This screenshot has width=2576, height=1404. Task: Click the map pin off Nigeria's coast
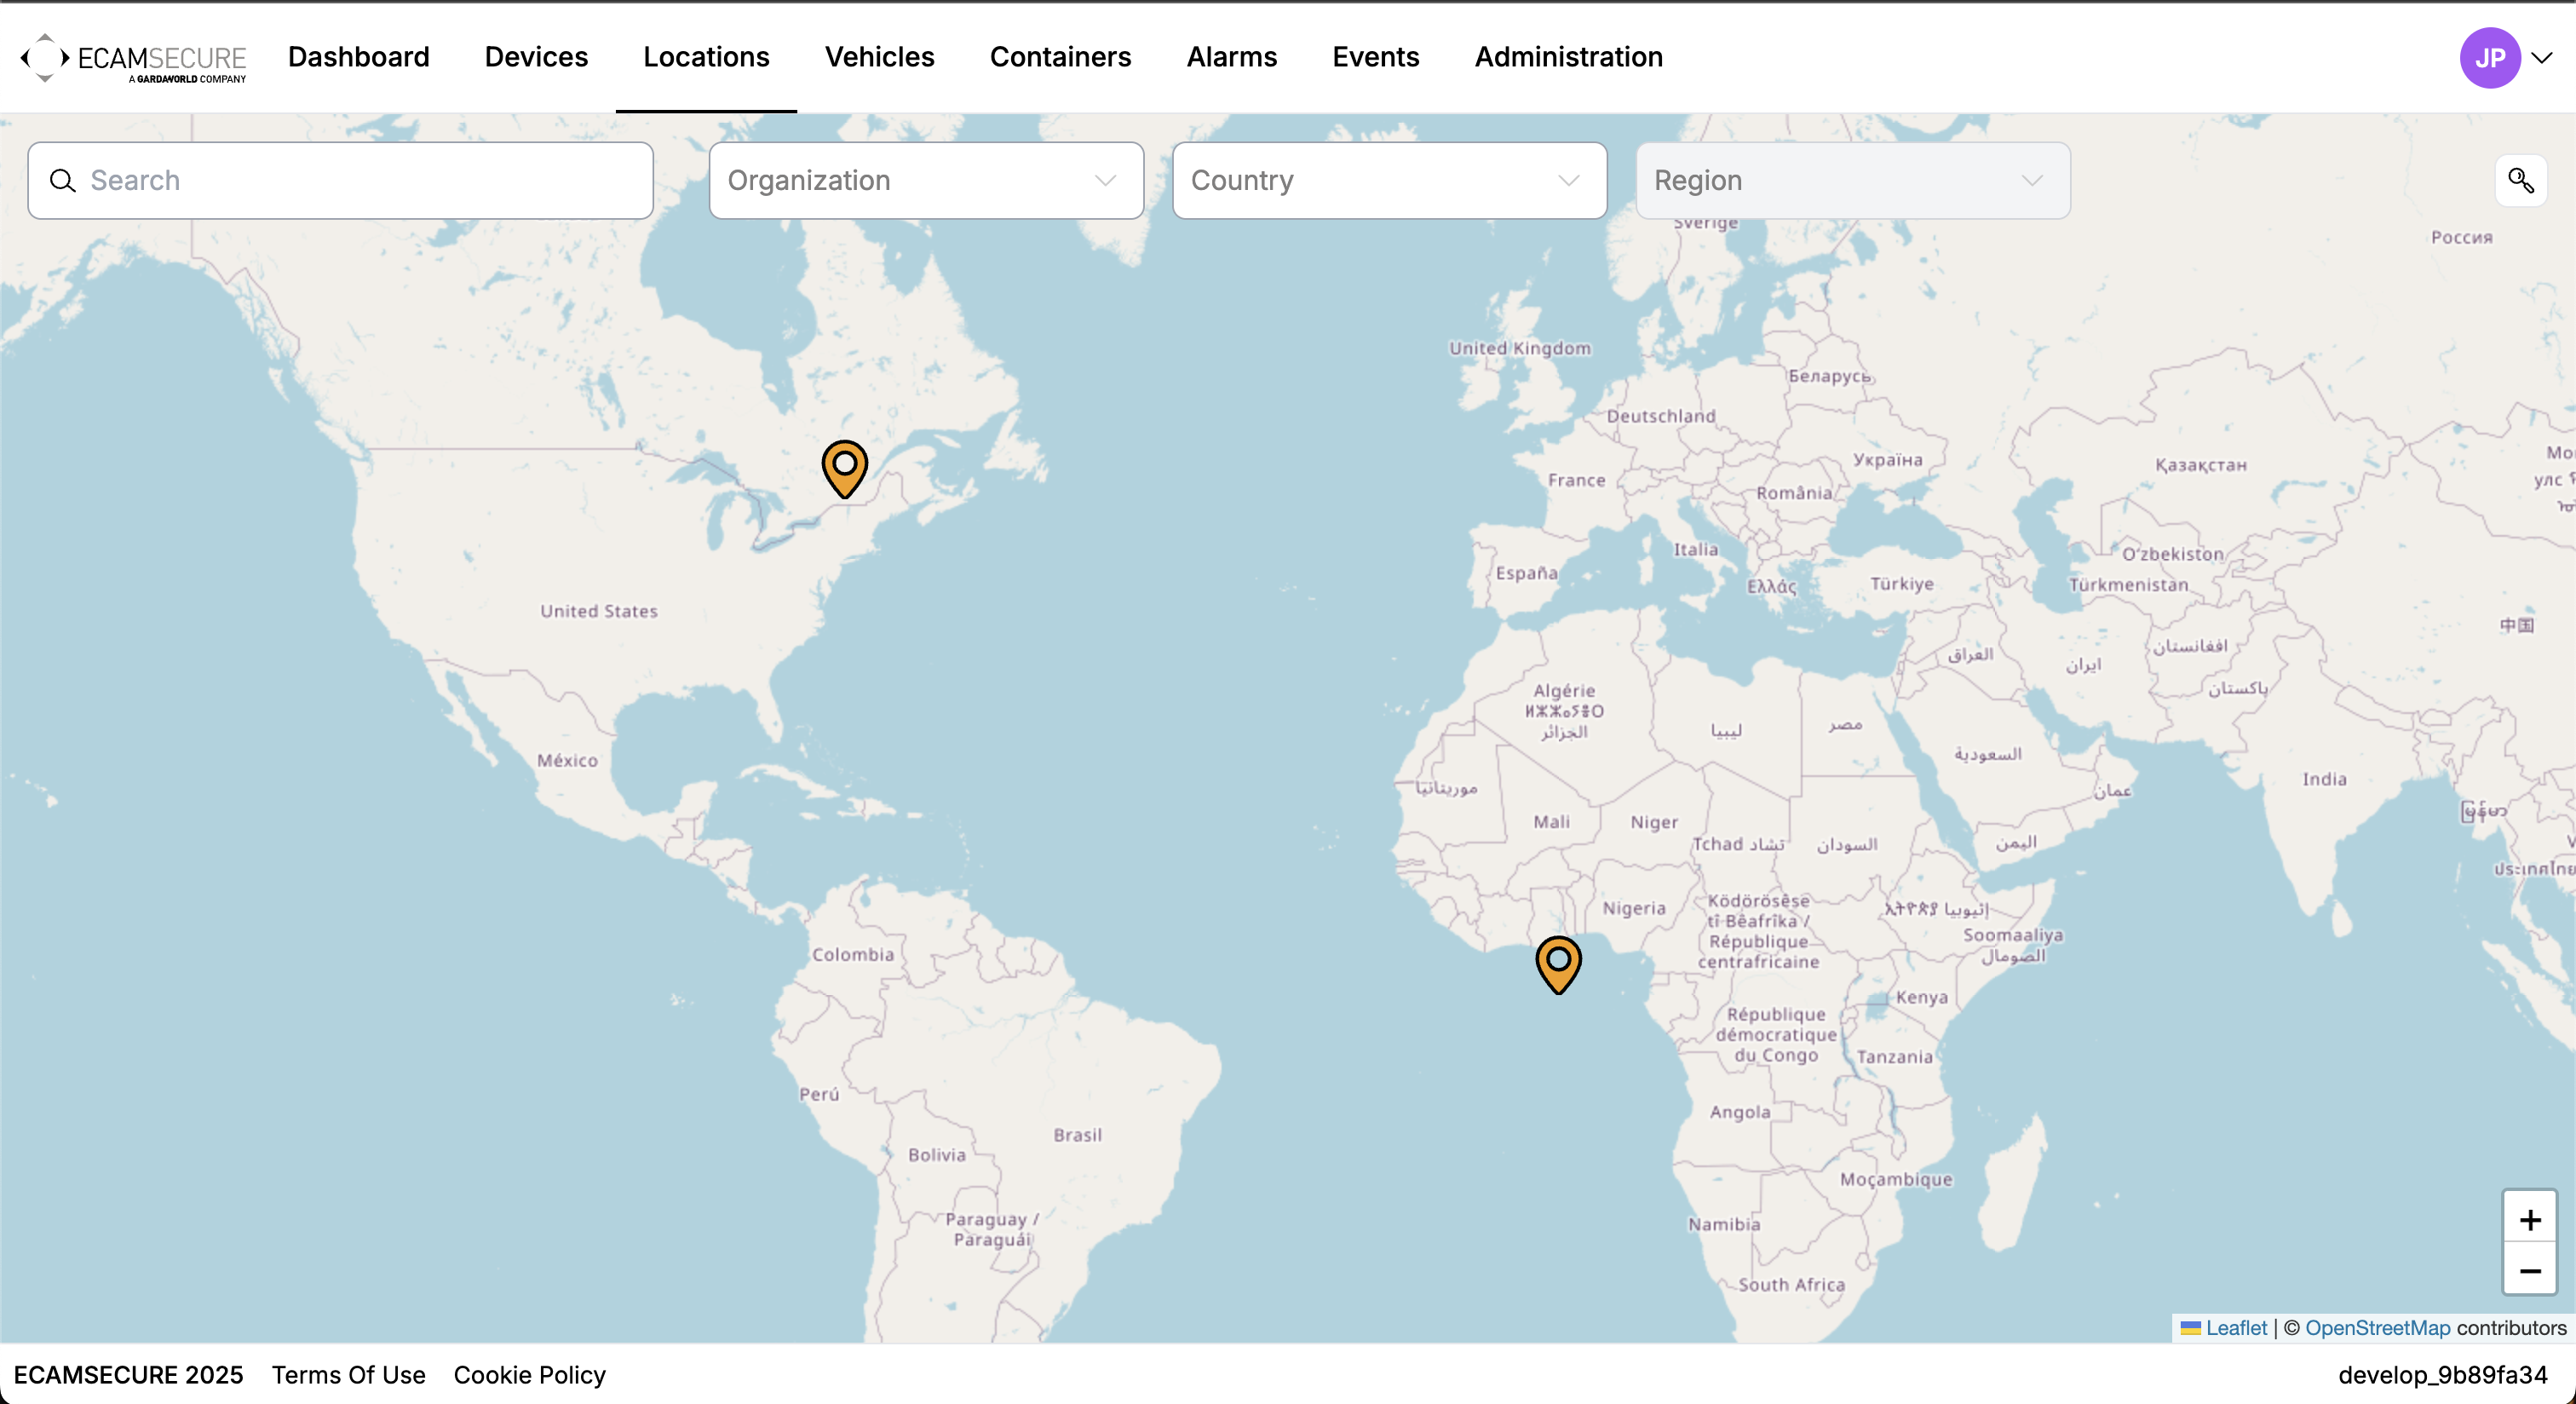1558,963
